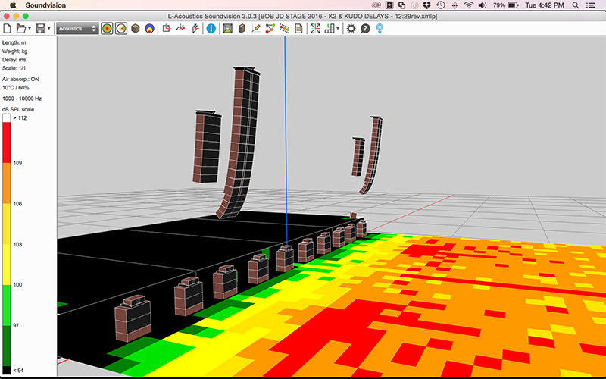Viewport: 606px width, 379px height.
Task: Click the 'Scale: 1/1' text
Action: point(14,68)
